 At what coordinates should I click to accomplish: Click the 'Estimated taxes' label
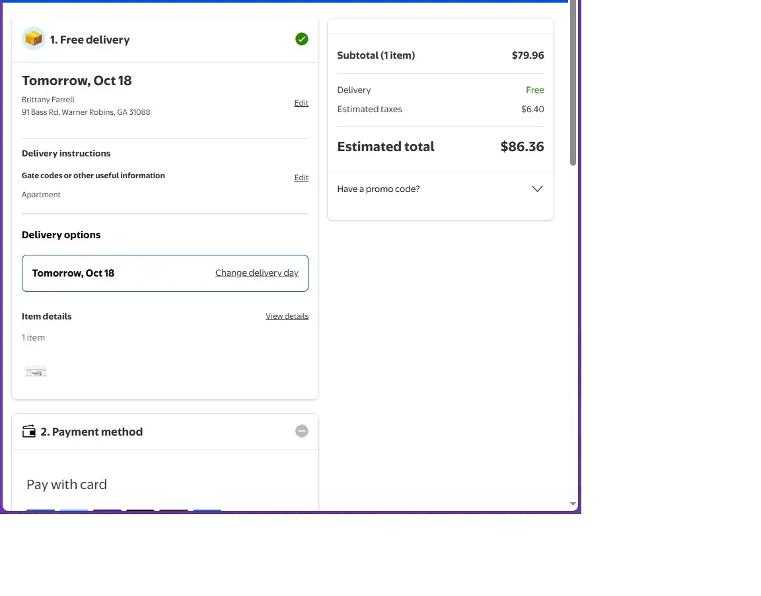[370, 109]
